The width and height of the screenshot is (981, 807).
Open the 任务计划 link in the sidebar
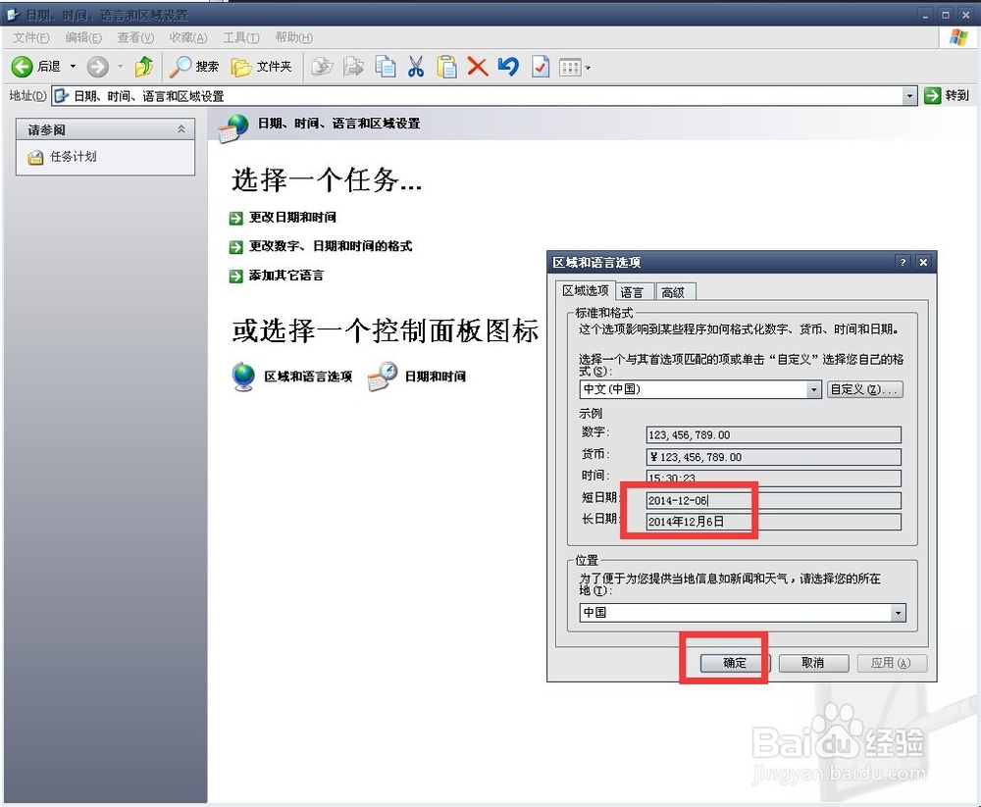coord(74,156)
